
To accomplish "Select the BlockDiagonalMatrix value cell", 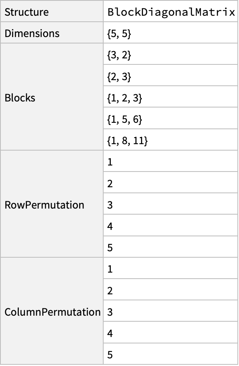I will click(171, 11).
